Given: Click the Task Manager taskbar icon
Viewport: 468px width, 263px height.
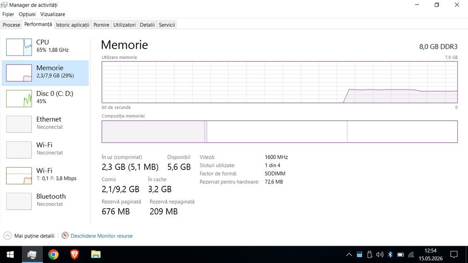Looking at the screenshot, I should (32, 255).
